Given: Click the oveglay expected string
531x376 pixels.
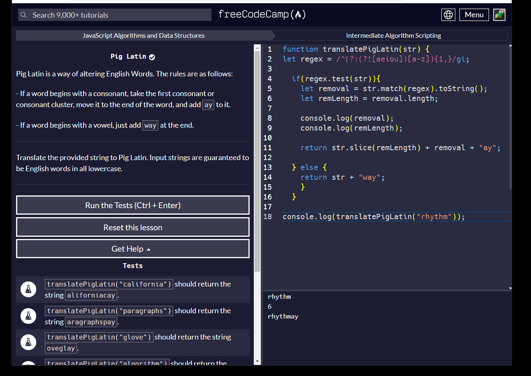Looking at the screenshot, I should tap(61, 348).
